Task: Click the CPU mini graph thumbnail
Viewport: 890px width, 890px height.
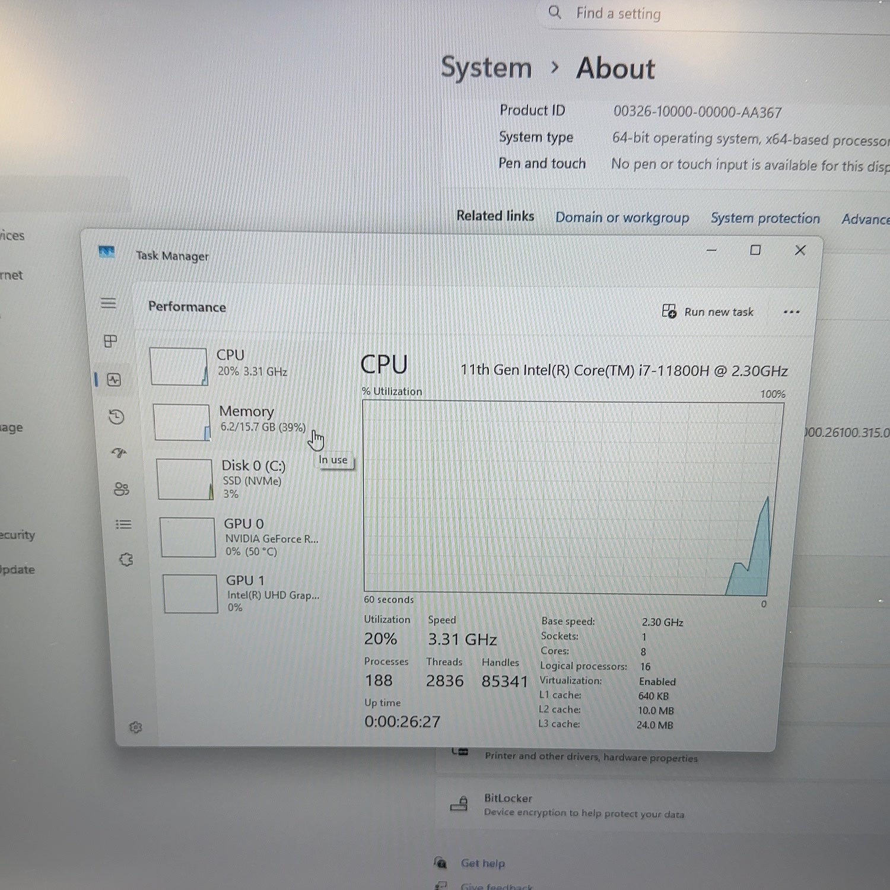Action: tap(179, 367)
